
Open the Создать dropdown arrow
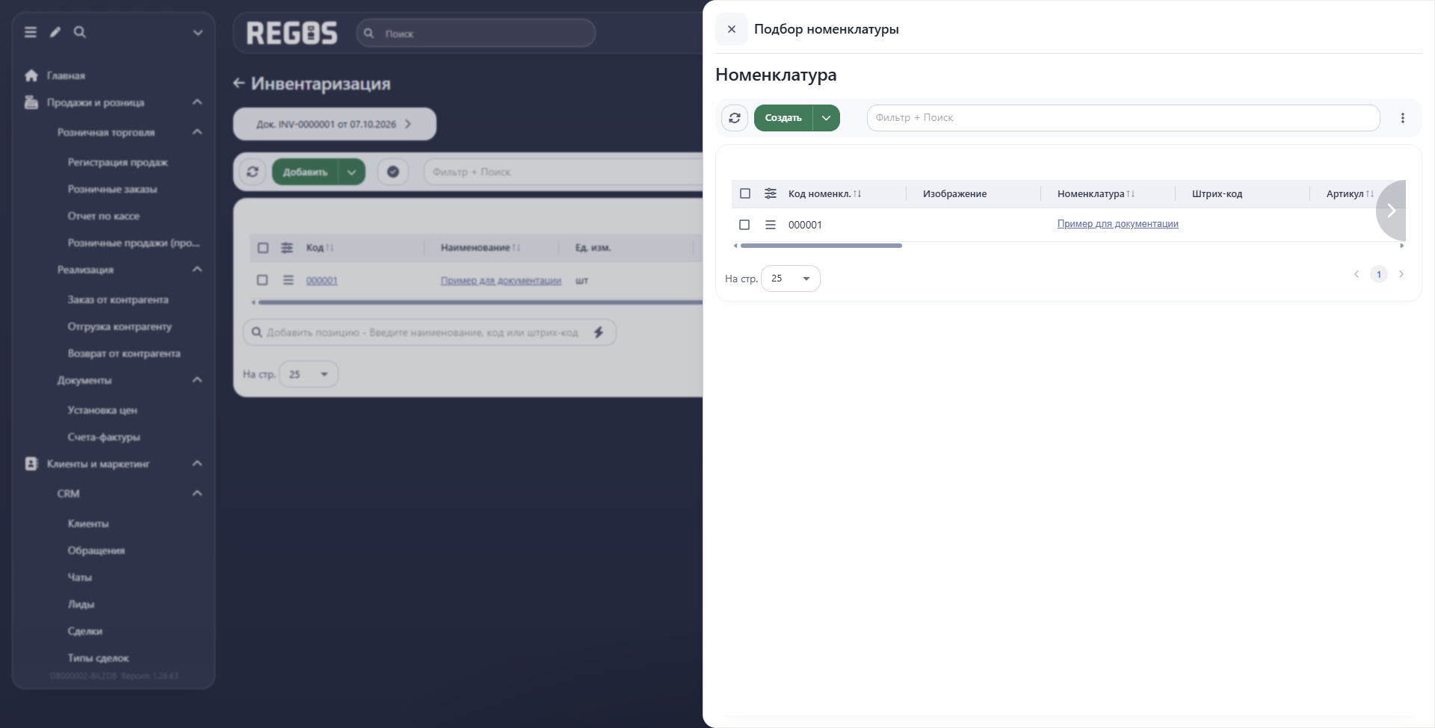click(827, 118)
